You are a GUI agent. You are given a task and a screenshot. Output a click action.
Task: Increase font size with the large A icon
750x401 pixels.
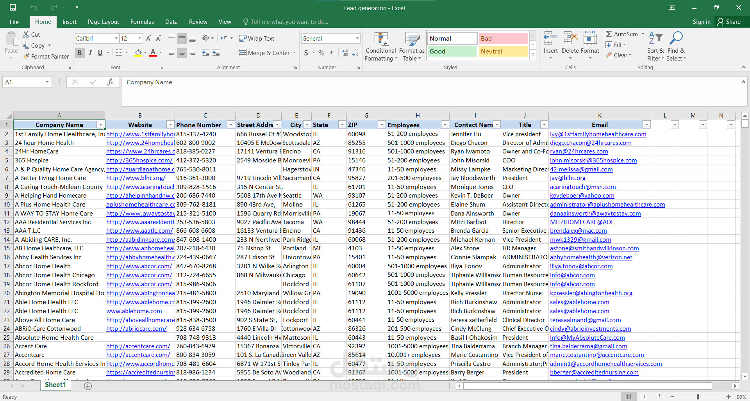pos(148,38)
